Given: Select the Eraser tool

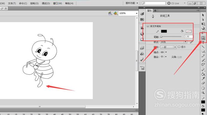Looking at the screenshot, I should tap(203, 83).
